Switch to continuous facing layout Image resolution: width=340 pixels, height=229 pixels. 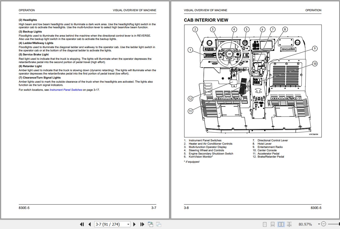tap(289, 224)
